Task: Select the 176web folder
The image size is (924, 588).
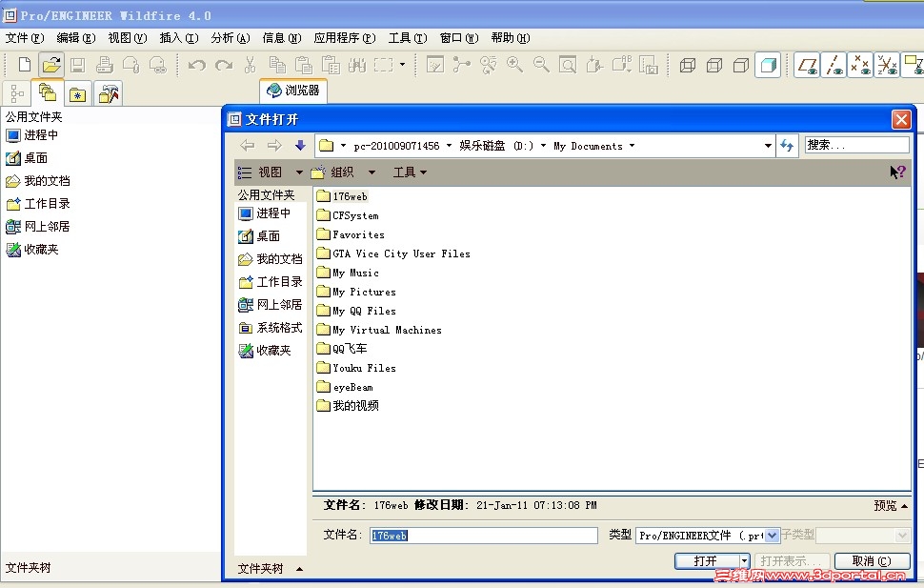Action: pos(342,196)
